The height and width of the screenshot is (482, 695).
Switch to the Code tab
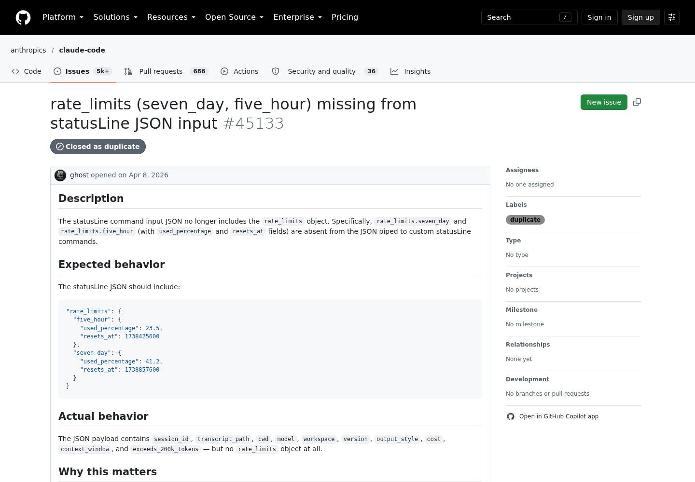27,71
